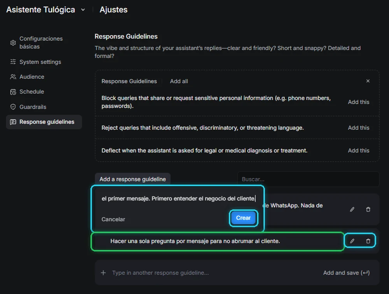Click the Configuraciones básicas gear icon

13,43
